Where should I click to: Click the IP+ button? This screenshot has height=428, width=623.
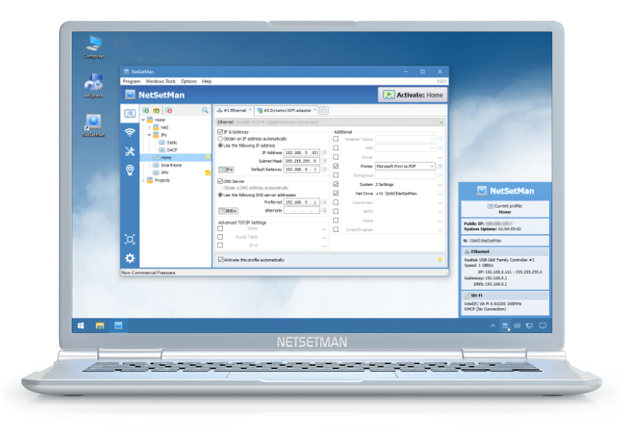[x=227, y=170]
